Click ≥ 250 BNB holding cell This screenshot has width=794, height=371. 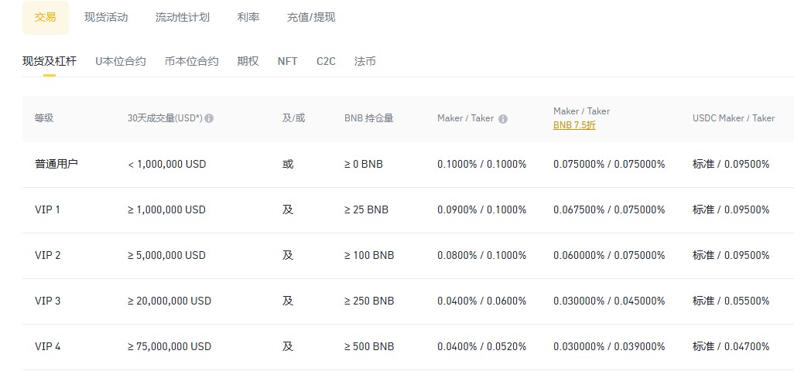tap(369, 301)
